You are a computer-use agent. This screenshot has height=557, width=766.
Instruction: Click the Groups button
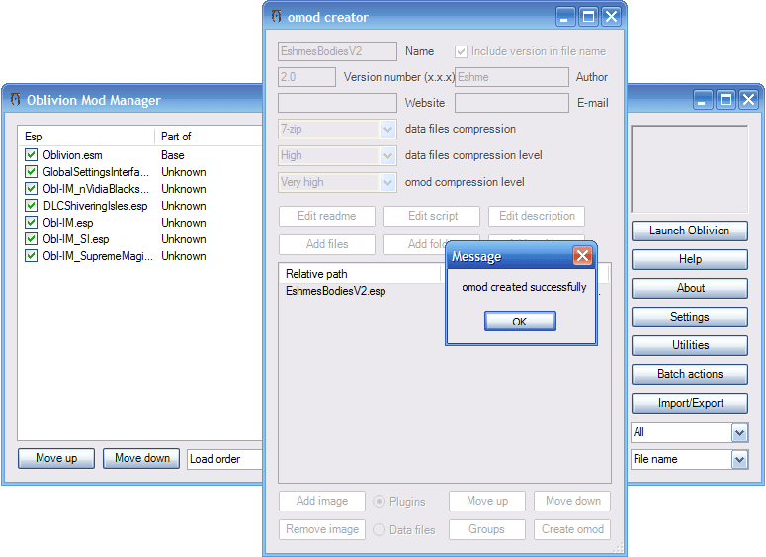[x=487, y=529]
